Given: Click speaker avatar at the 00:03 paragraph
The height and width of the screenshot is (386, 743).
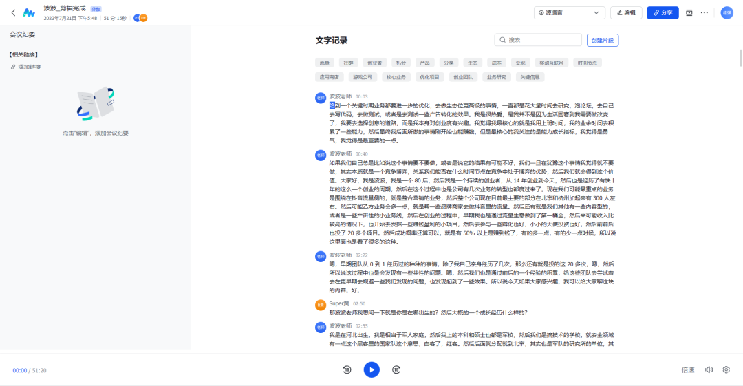Looking at the screenshot, I should coord(321,98).
